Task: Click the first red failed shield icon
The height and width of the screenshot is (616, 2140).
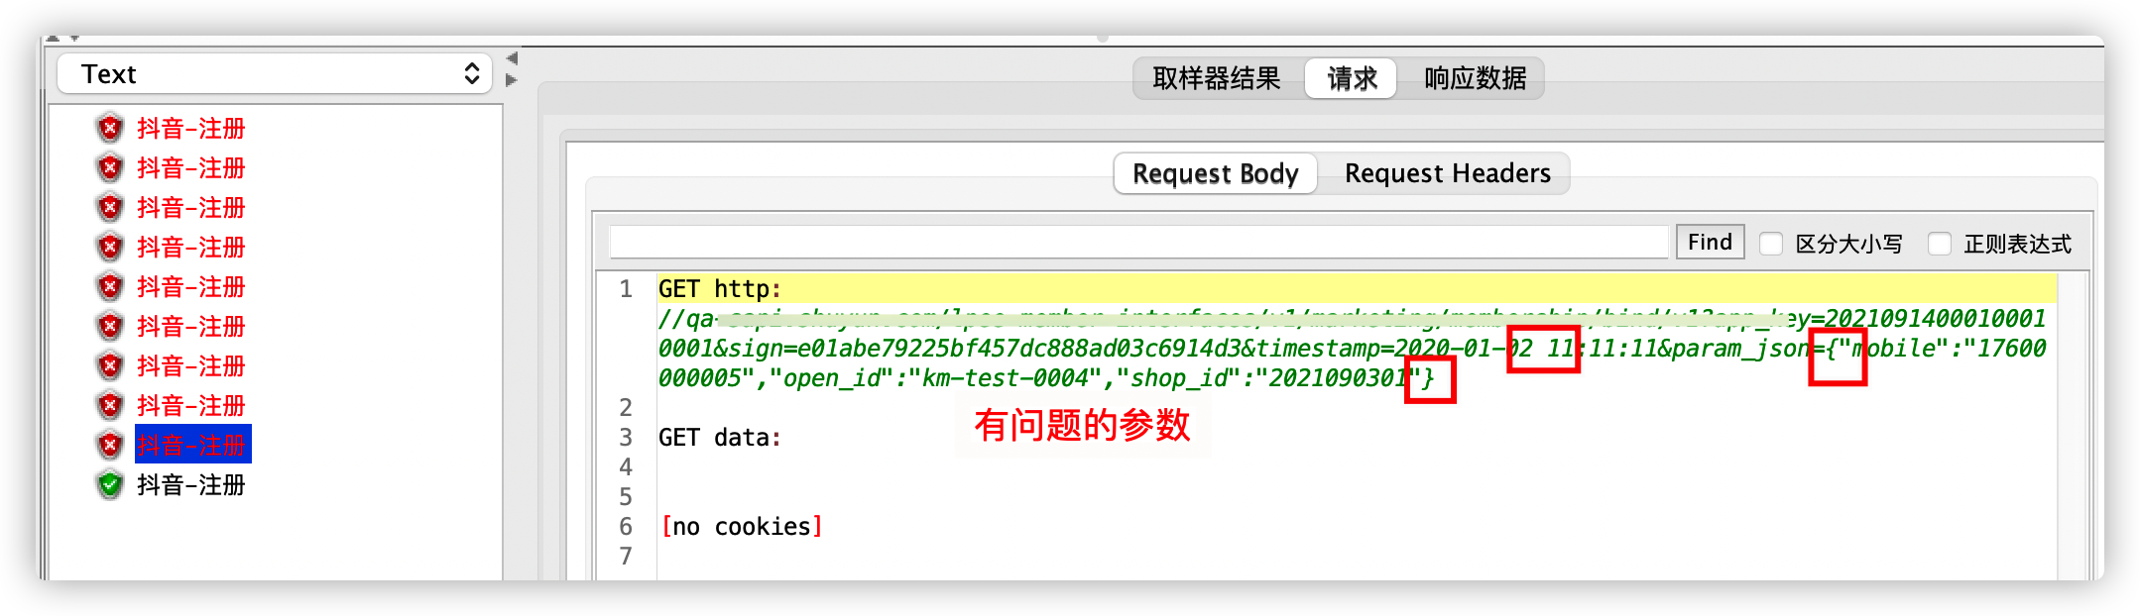Action: (110, 128)
